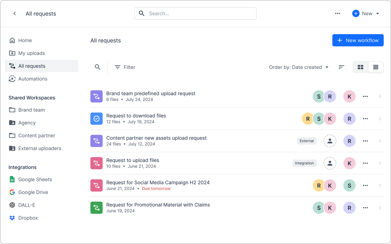Image resolution: width=391 pixels, height=244 pixels.
Task: Click the New workflow button
Action: pos(358,40)
